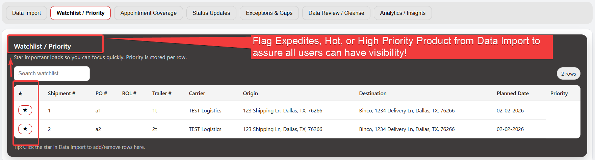Click the Carrier column header
The width and height of the screenshot is (595, 160).
click(x=197, y=94)
